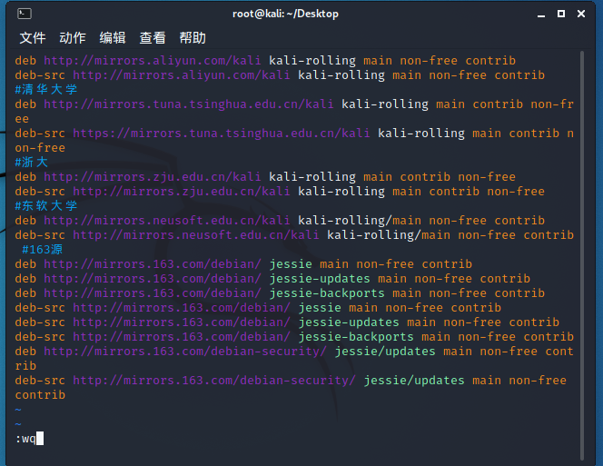This screenshot has width=603, height=466.
Task: Open the 帮助 menu
Action: [x=193, y=38]
